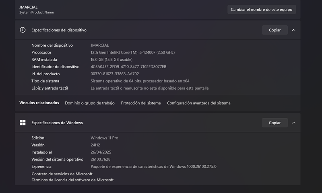Select the Versión value 24H2

[95, 145]
